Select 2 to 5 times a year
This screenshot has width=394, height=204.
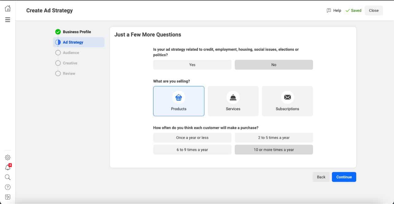(x=274, y=138)
